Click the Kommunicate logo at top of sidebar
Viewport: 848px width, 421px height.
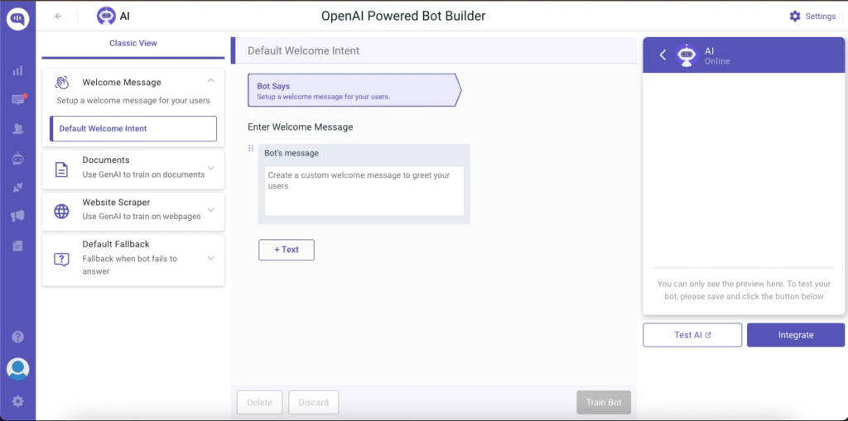[x=18, y=20]
